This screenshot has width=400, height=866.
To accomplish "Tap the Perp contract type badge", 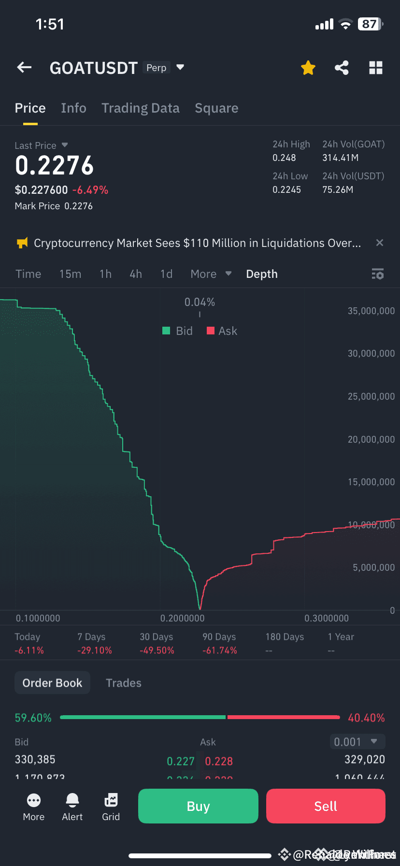I will pos(157,68).
